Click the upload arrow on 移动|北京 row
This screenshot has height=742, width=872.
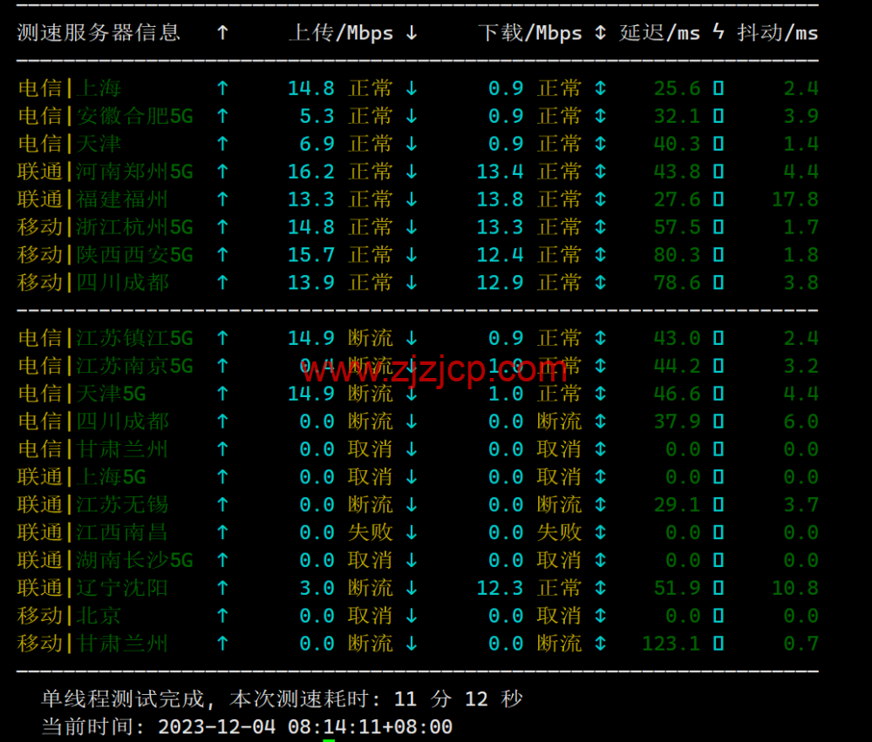click(223, 616)
